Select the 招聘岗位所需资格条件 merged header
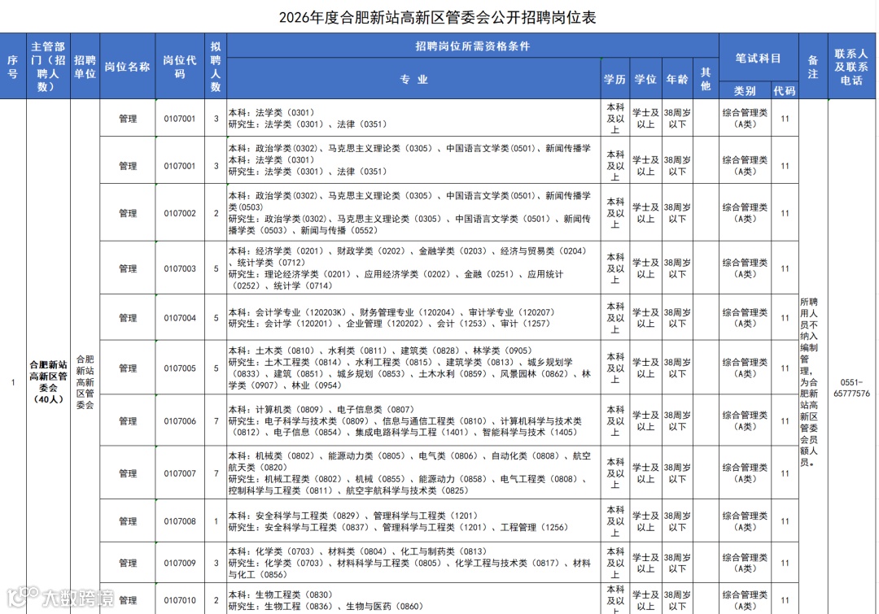The height and width of the screenshot is (614, 879). coord(473,46)
